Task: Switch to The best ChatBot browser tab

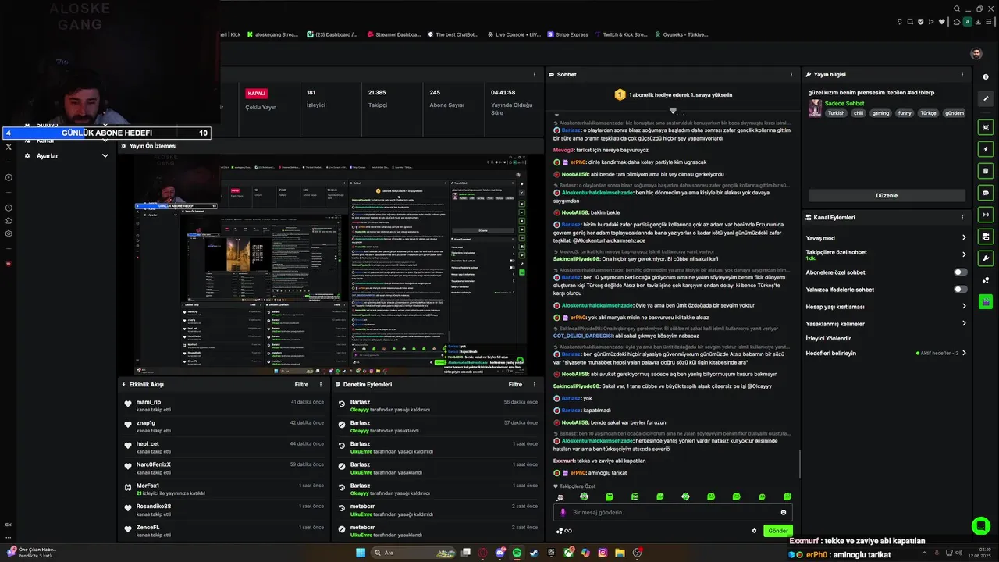Action: click(x=454, y=34)
